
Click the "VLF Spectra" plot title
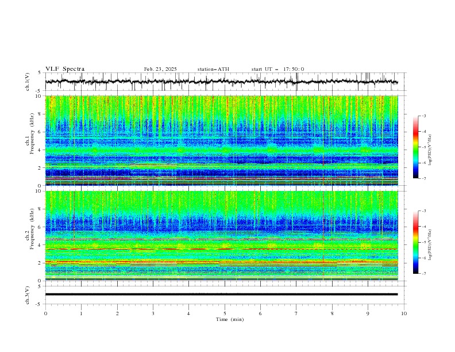point(65,69)
